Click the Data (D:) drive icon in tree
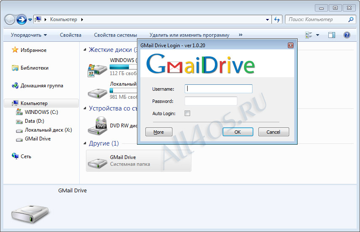The image size is (360, 232). 19,121
